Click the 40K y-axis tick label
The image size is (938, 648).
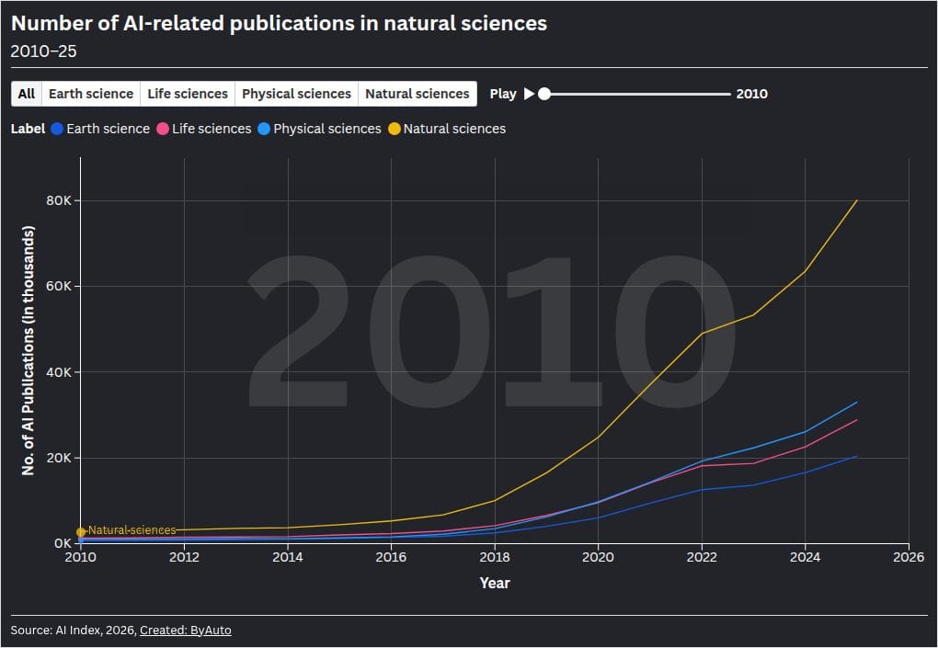pos(59,372)
